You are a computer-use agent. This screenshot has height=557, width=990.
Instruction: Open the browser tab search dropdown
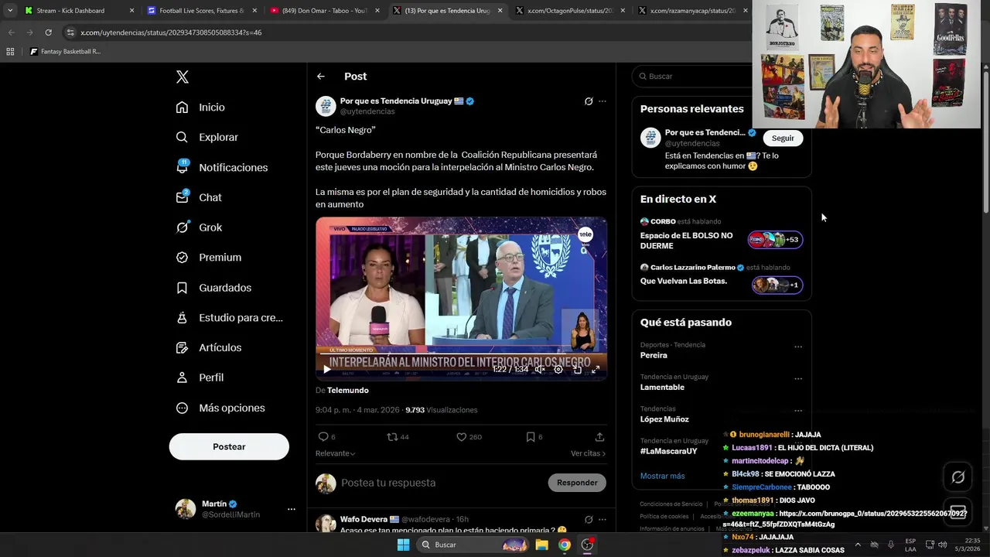[9, 11]
